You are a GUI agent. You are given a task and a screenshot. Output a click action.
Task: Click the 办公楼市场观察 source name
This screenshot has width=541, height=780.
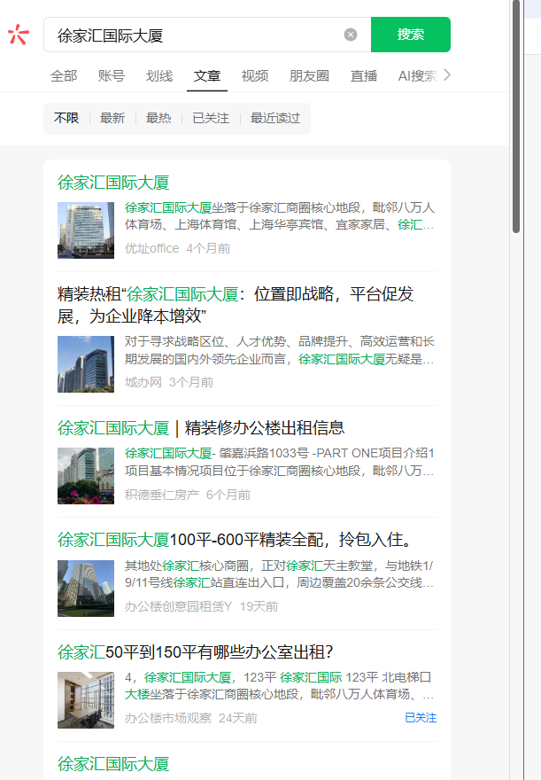pyautogui.click(x=168, y=718)
